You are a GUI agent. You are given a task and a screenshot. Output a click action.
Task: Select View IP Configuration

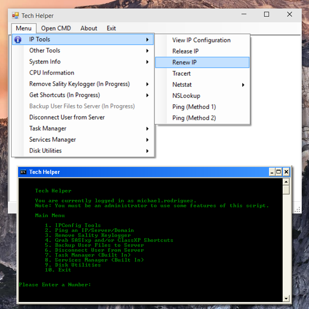click(202, 40)
